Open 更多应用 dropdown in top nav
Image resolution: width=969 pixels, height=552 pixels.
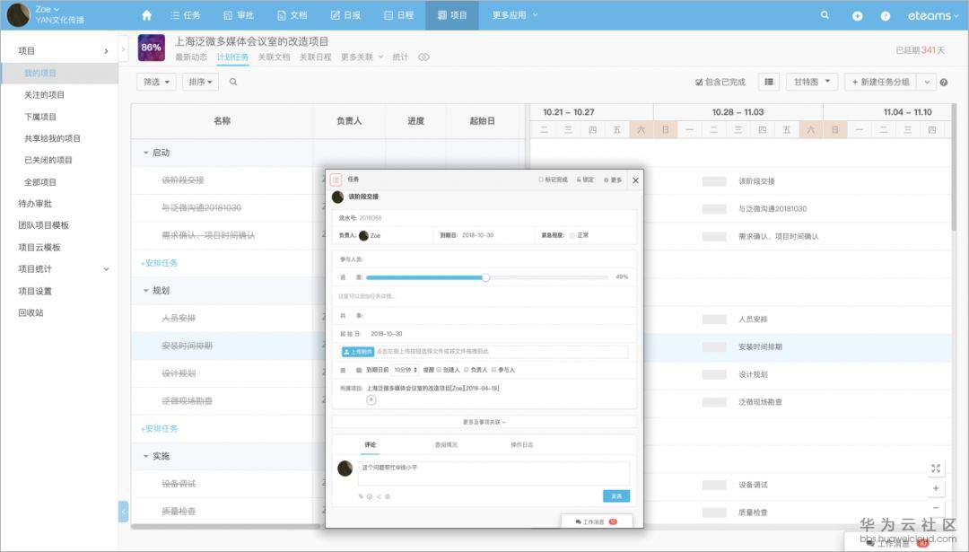pyautogui.click(x=514, y=15)
